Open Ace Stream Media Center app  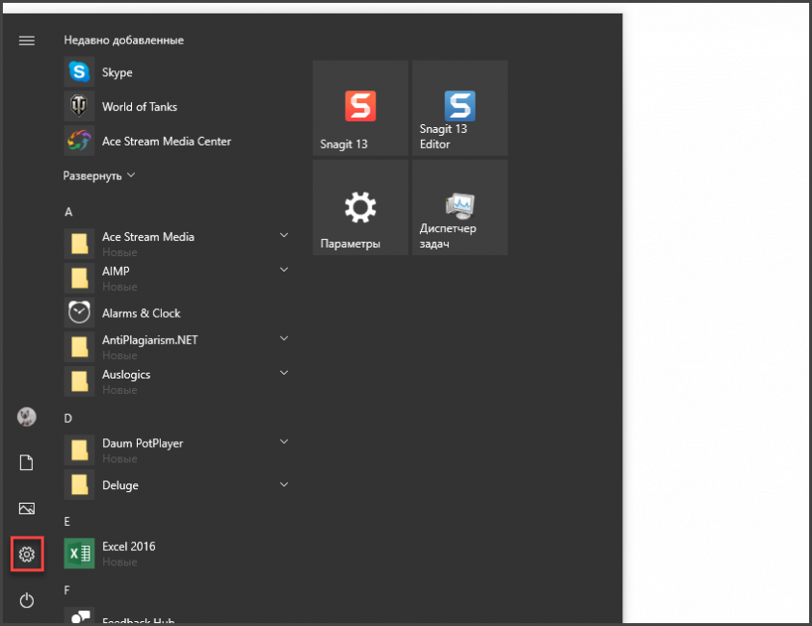166,142
